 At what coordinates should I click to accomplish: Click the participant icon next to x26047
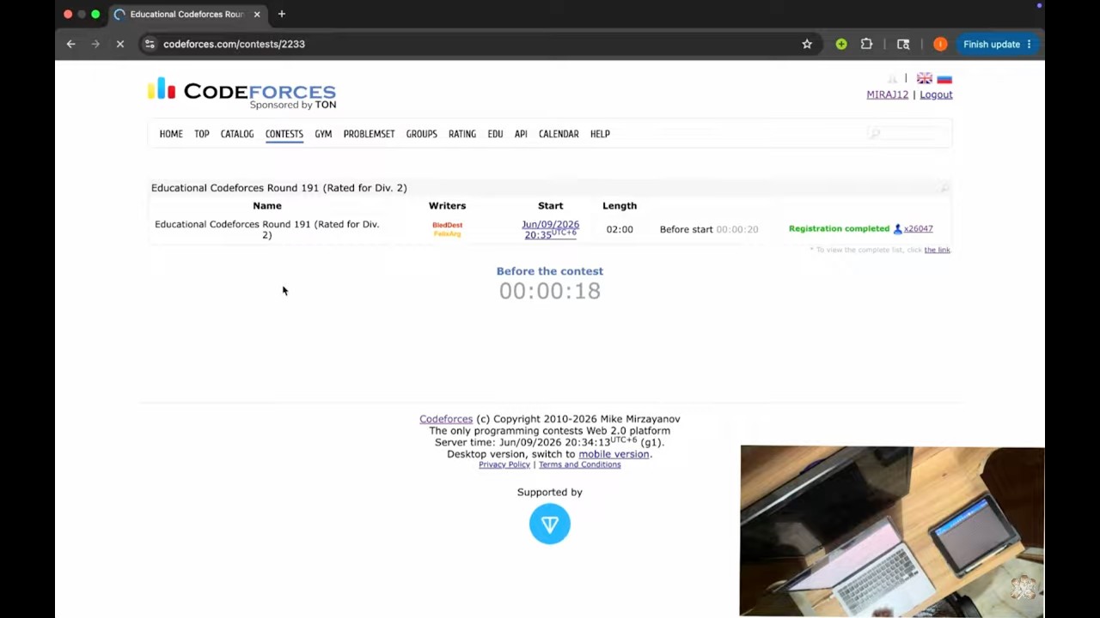click(x=898, y=229)
